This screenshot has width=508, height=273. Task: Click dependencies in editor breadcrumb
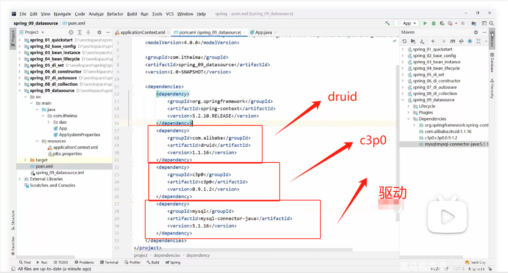coord(167,255)
